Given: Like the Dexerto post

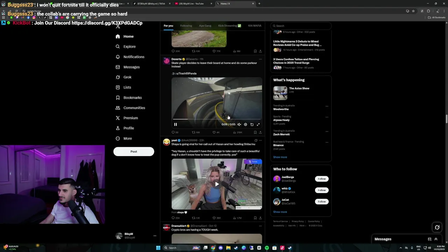Looking at the screenshot, I should 216,132.
